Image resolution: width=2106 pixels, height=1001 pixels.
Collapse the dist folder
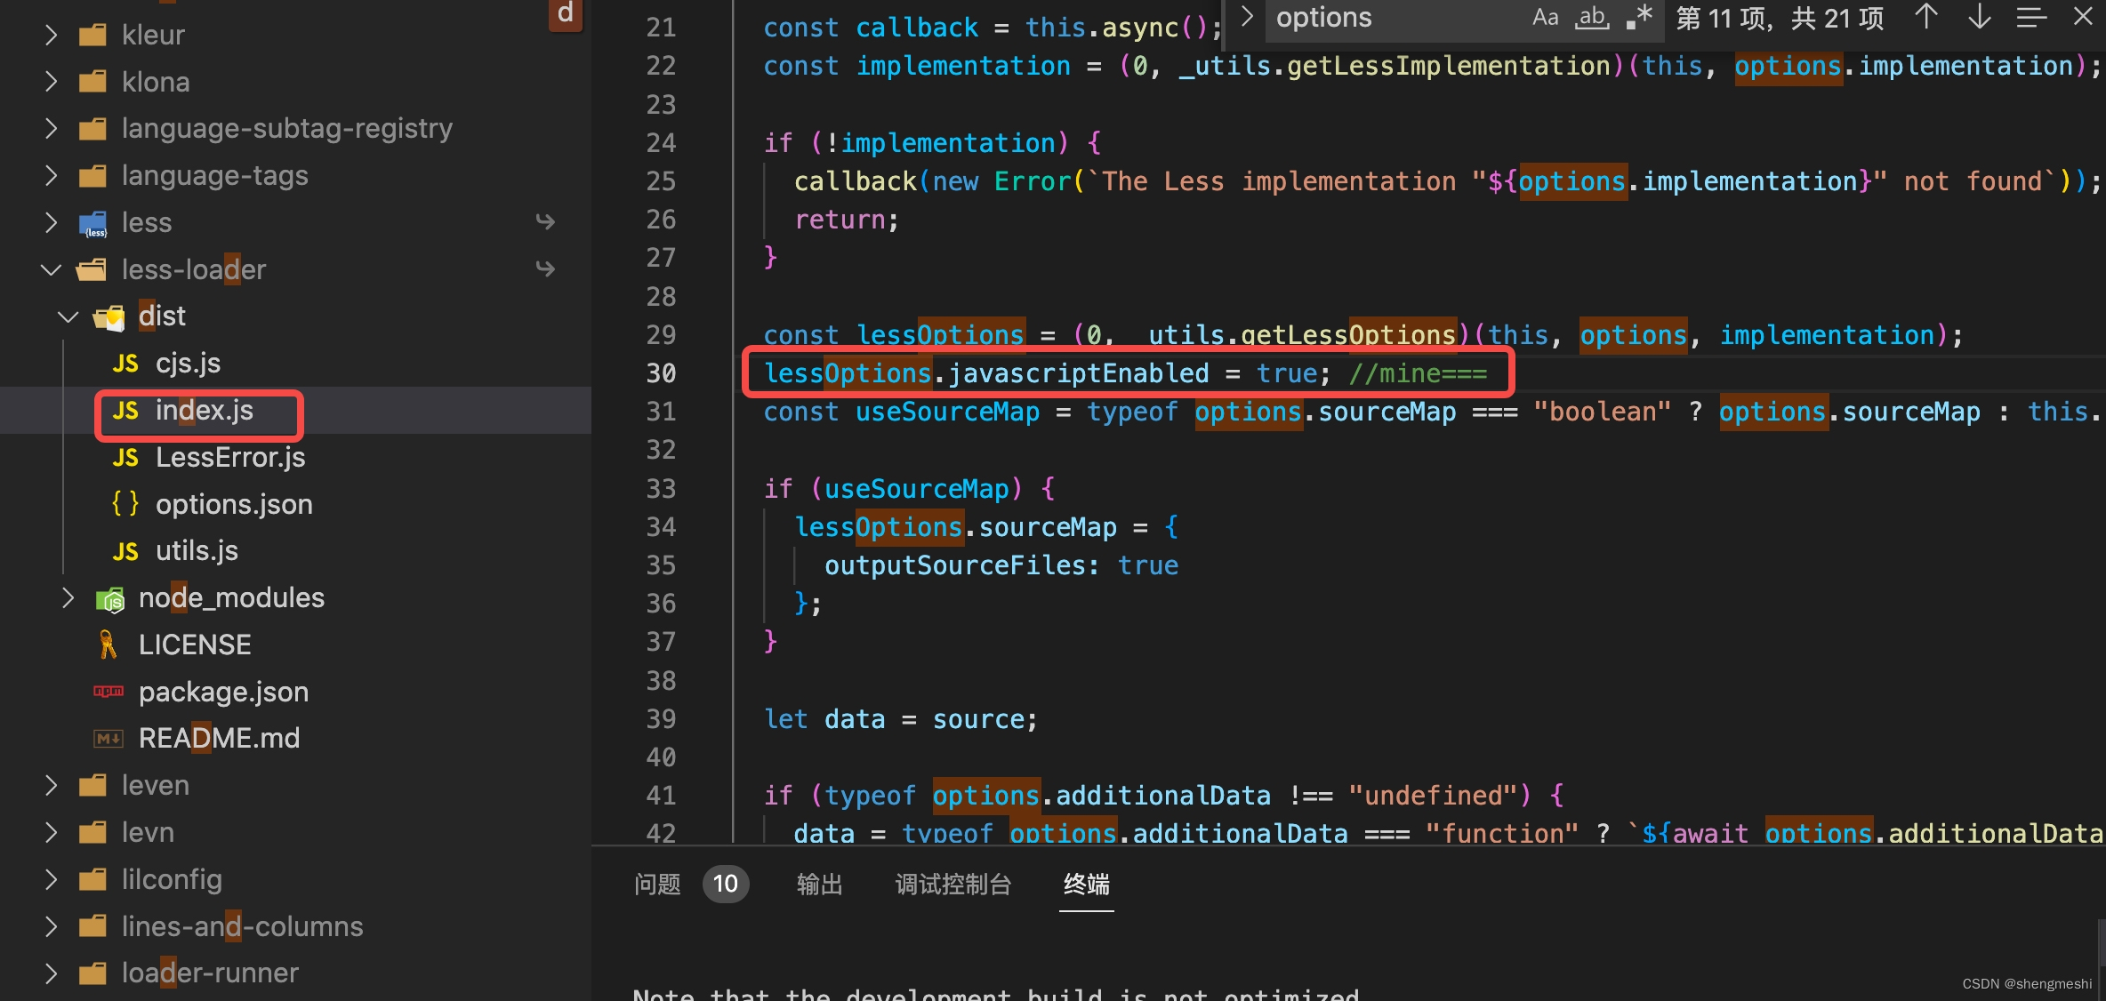[x=68, y=316]
